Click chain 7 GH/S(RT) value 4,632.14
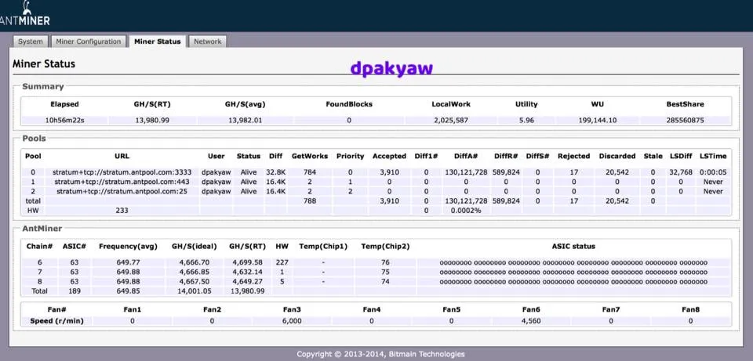Viewport: 753px width, 361px height. (x=247, y=272)
